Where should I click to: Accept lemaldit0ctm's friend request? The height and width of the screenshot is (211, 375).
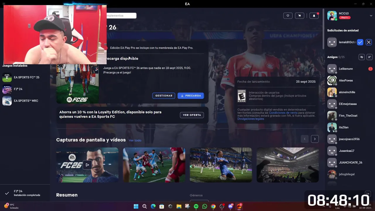click(x=360, y=42)
